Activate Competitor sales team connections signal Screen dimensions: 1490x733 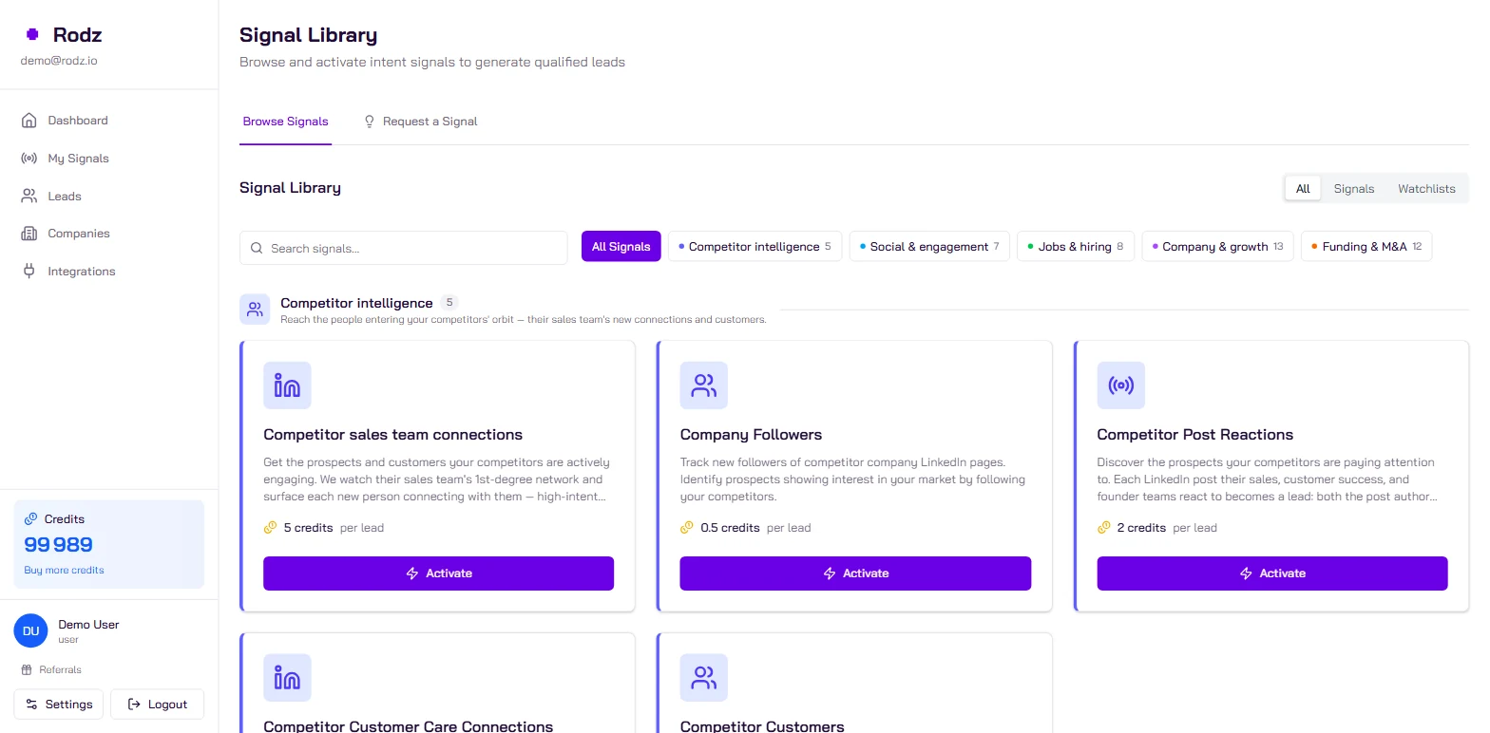438,573
